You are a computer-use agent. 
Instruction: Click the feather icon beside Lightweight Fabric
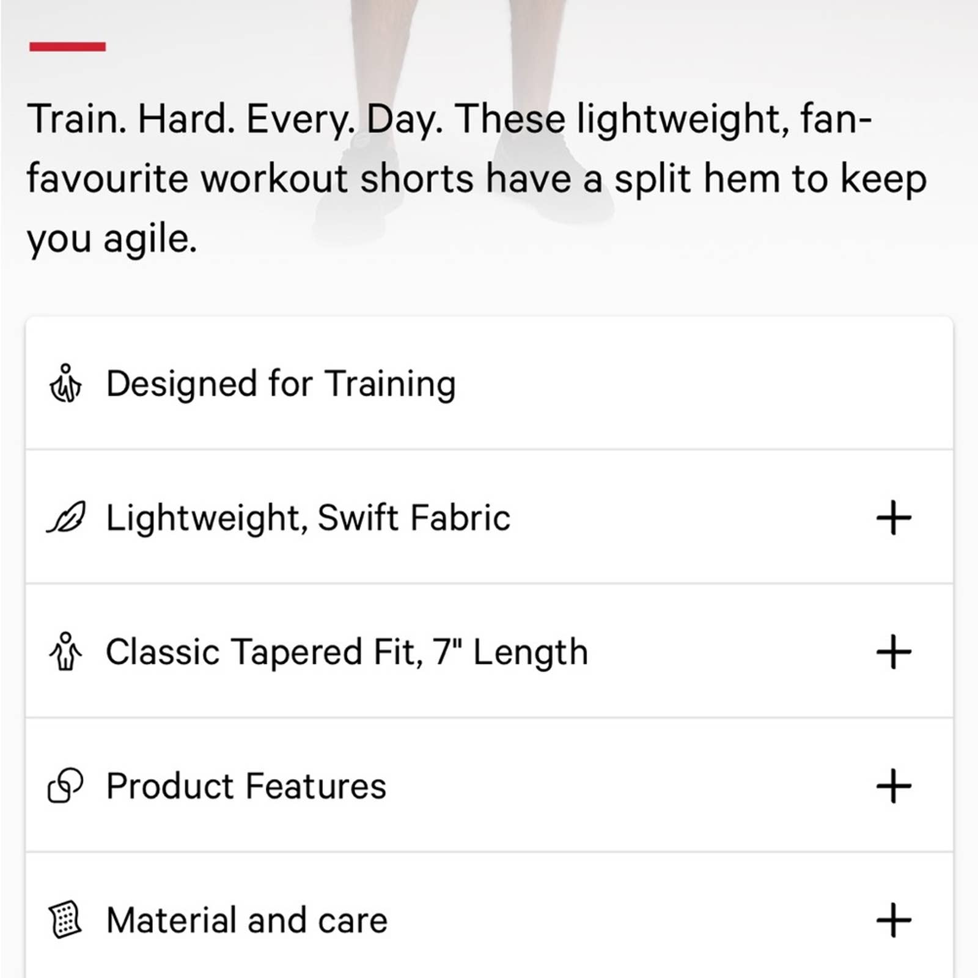(66, 517)
